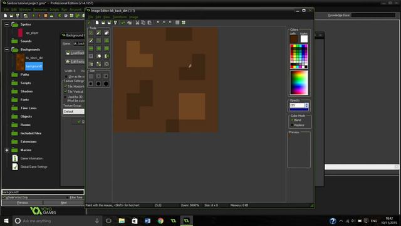The height and width of the screenshot is (226, 401).
Task: Click Save icon in Image Editor toolbar
Action: point(115,23)
